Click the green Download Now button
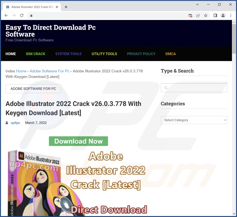Viewport: 237px width, 217px height. pos(78,141)
